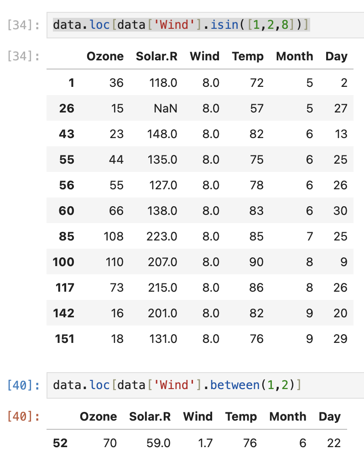Viewport: 364px width, 470px height.
Task: Click the Temp column header in first table
Action: pyautogui.click(x=248, y=56)
